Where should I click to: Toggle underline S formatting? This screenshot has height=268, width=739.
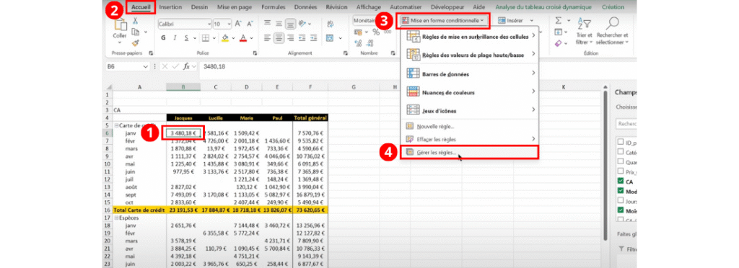(187, 38)
